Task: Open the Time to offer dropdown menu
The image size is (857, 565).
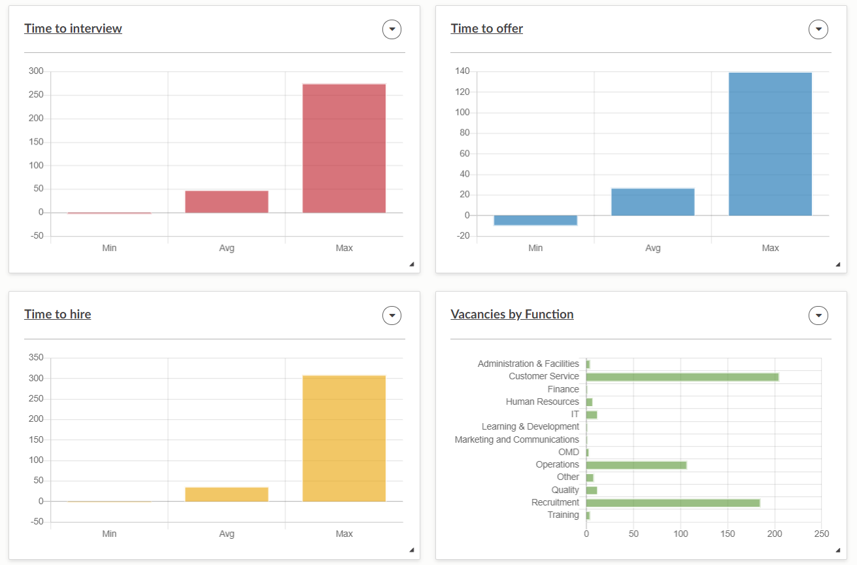Action: [818, 29]
